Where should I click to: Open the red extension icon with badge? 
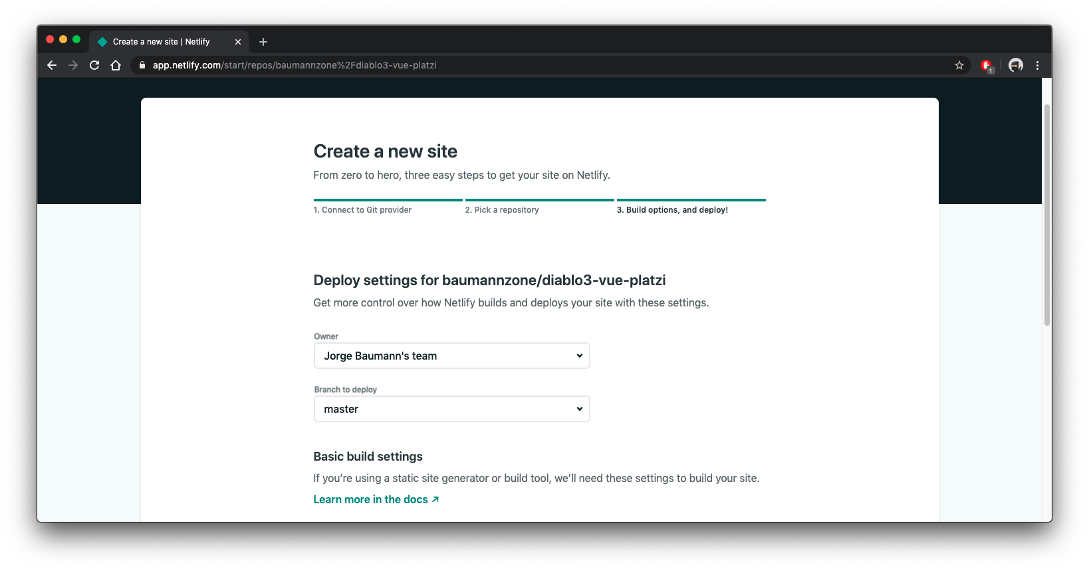pos(987,66)
